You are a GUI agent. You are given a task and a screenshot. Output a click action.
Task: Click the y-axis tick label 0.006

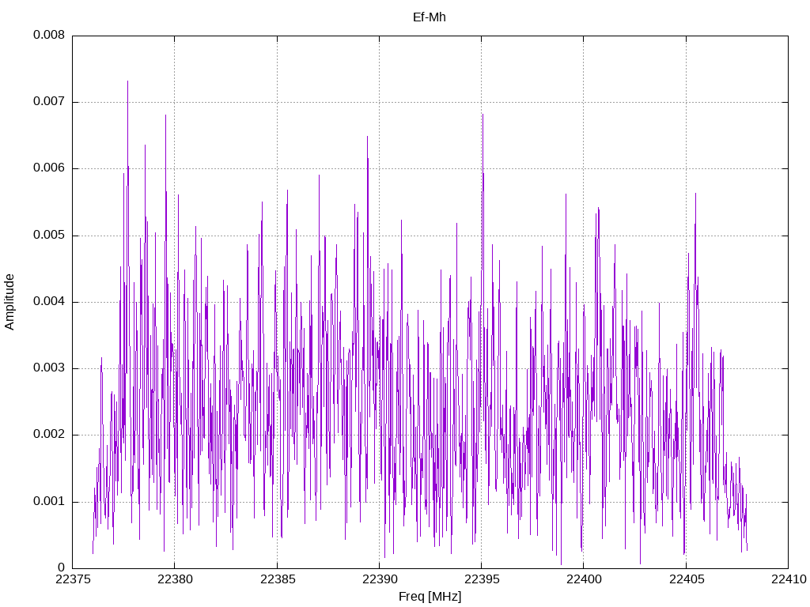point(49,168)
